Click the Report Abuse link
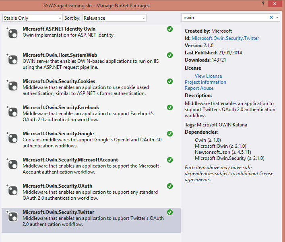 [x=199, y=88]
